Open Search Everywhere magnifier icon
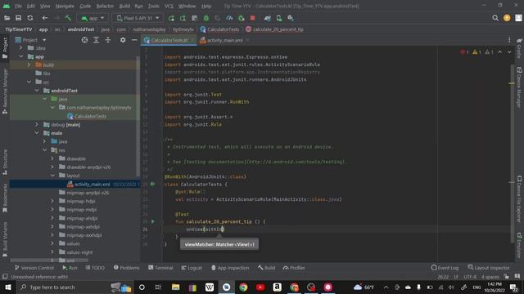This screenshot has height=294, width=524. [x=495, y=18]
